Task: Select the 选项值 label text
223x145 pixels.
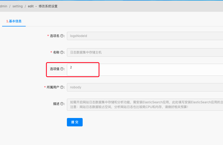Action: (x=55, y=69)
